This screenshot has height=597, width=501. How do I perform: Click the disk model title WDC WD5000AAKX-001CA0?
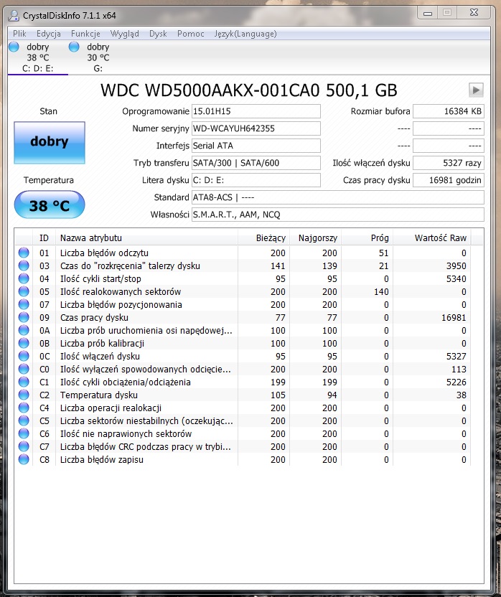click(249, 90)
